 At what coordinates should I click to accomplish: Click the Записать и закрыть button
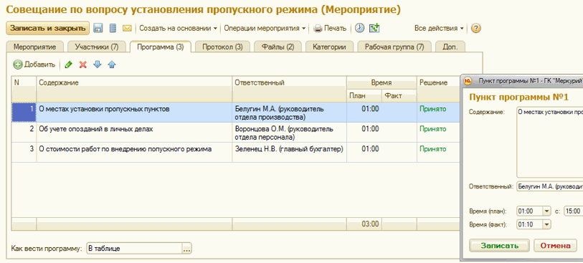(x=48, y=28)
